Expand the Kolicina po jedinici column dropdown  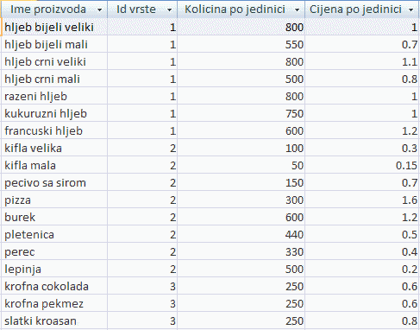(x=297, y=10)
